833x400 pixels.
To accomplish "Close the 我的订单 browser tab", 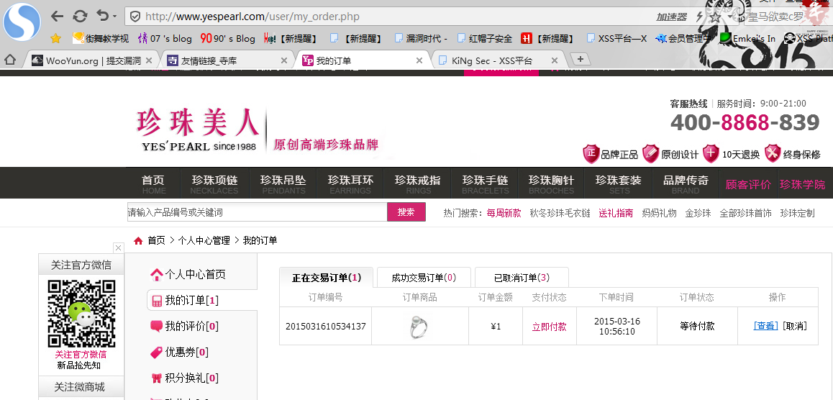I will click(x=419, y=60).
